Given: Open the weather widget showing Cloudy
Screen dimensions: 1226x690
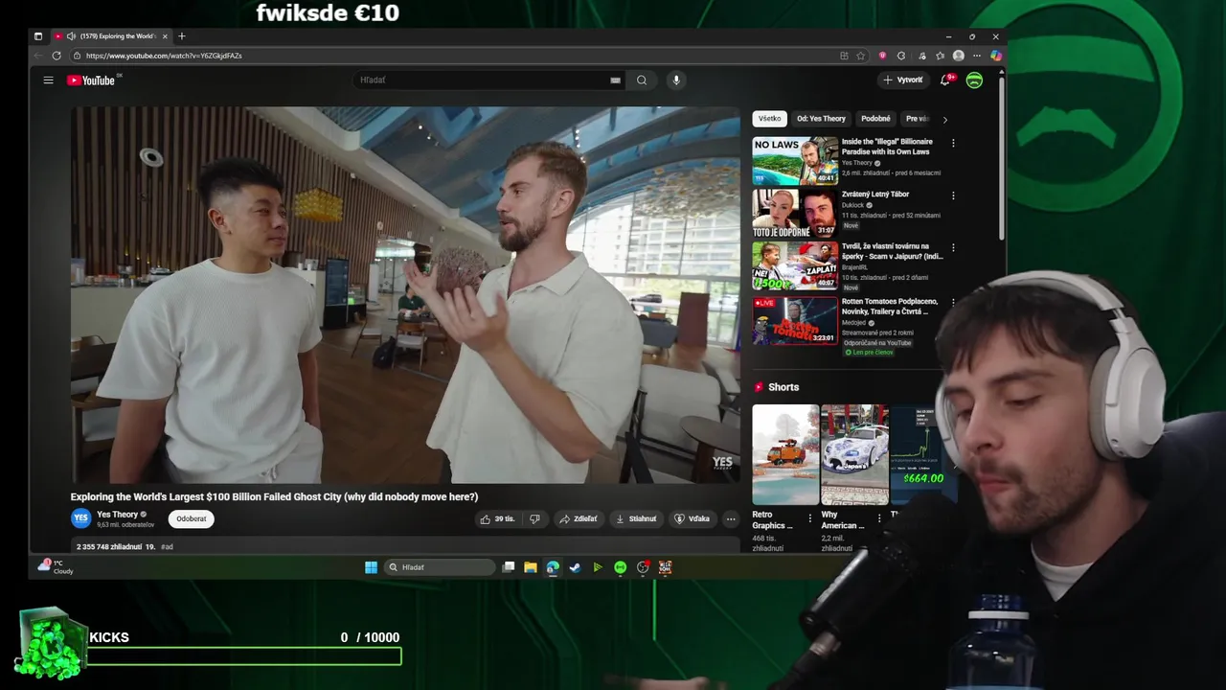Looking at the screenshot, I should tap(56, 567).
